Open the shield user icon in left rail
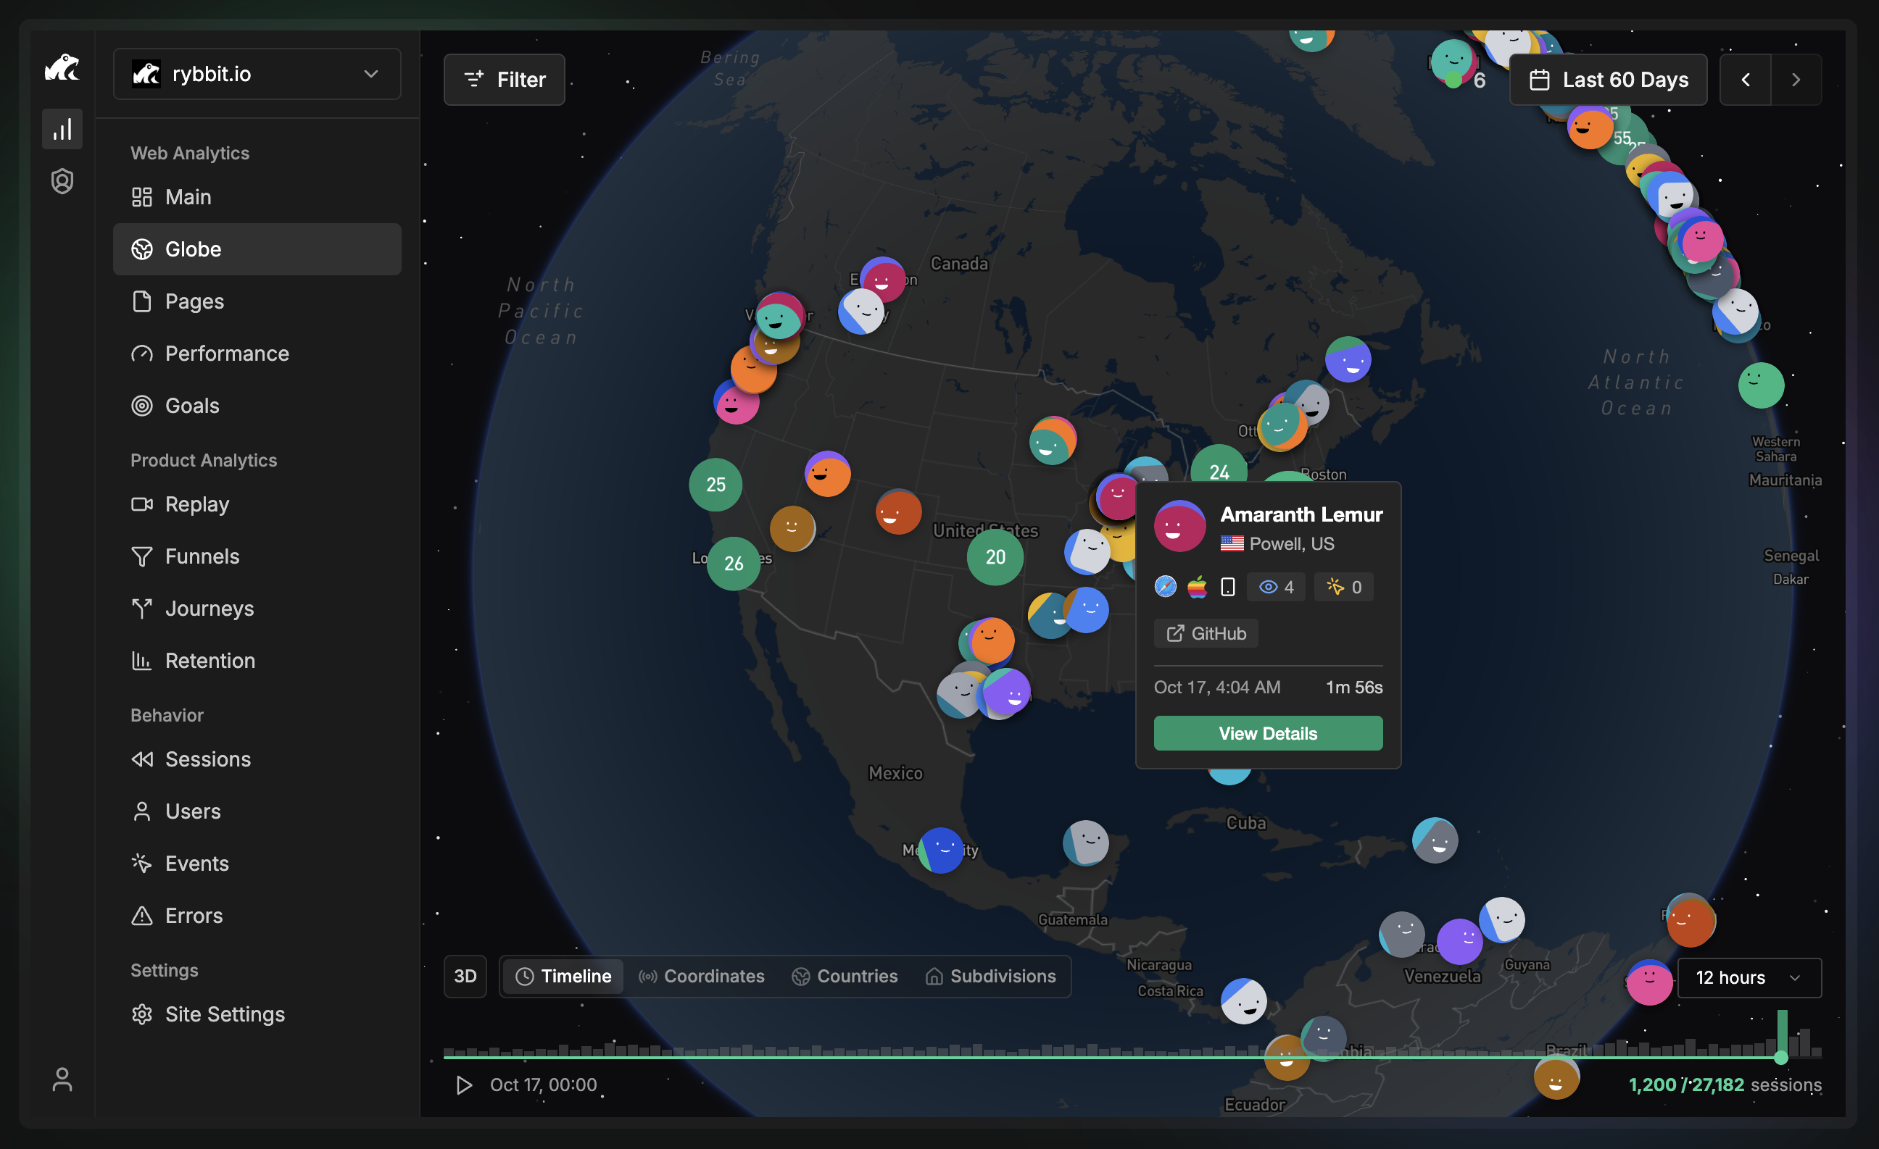 [62, 181]
